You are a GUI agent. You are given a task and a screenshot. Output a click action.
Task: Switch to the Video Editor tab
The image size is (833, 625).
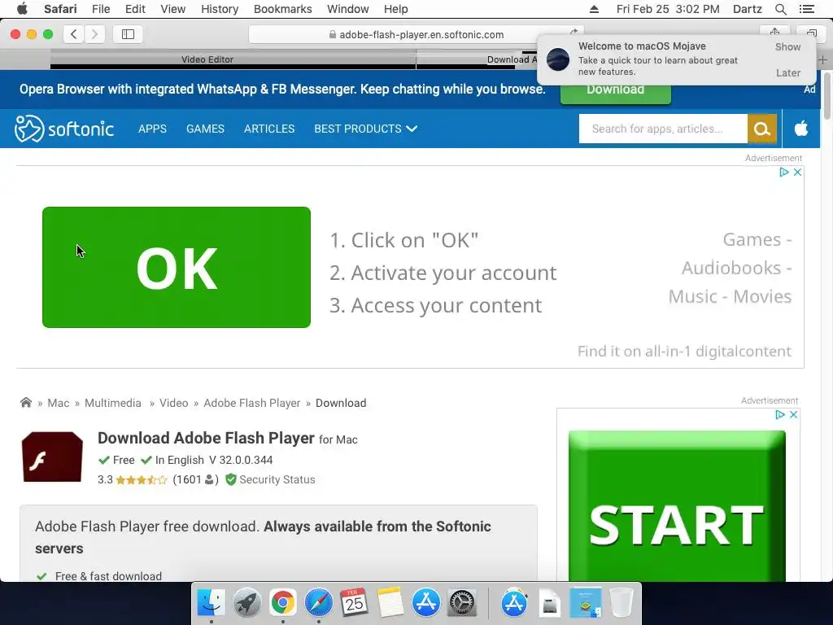coord(207,59)
